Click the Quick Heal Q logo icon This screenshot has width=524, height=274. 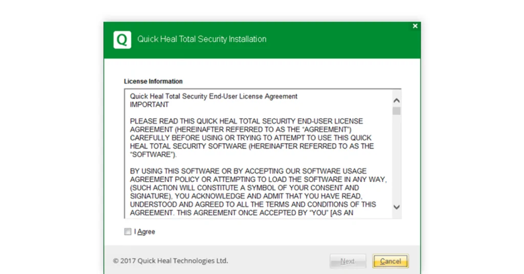(x=122, y=40)
